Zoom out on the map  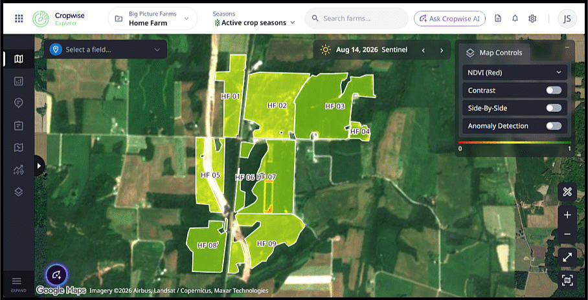point(567,234)
